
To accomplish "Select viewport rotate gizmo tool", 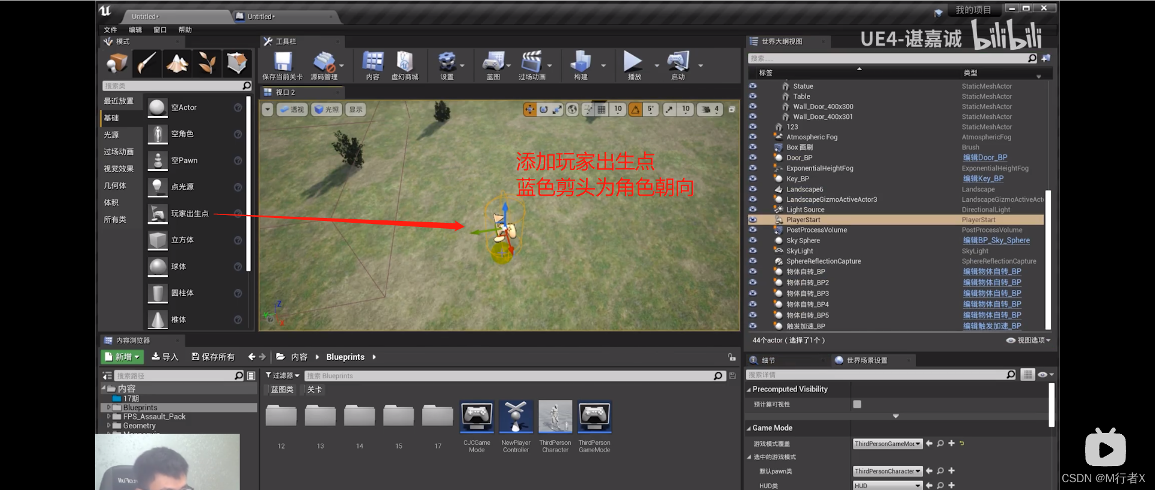I will (x=543, y=109).
